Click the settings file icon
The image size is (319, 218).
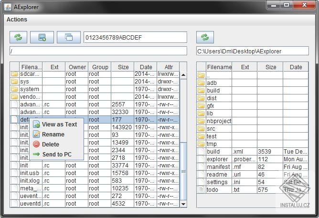[201, 182]
